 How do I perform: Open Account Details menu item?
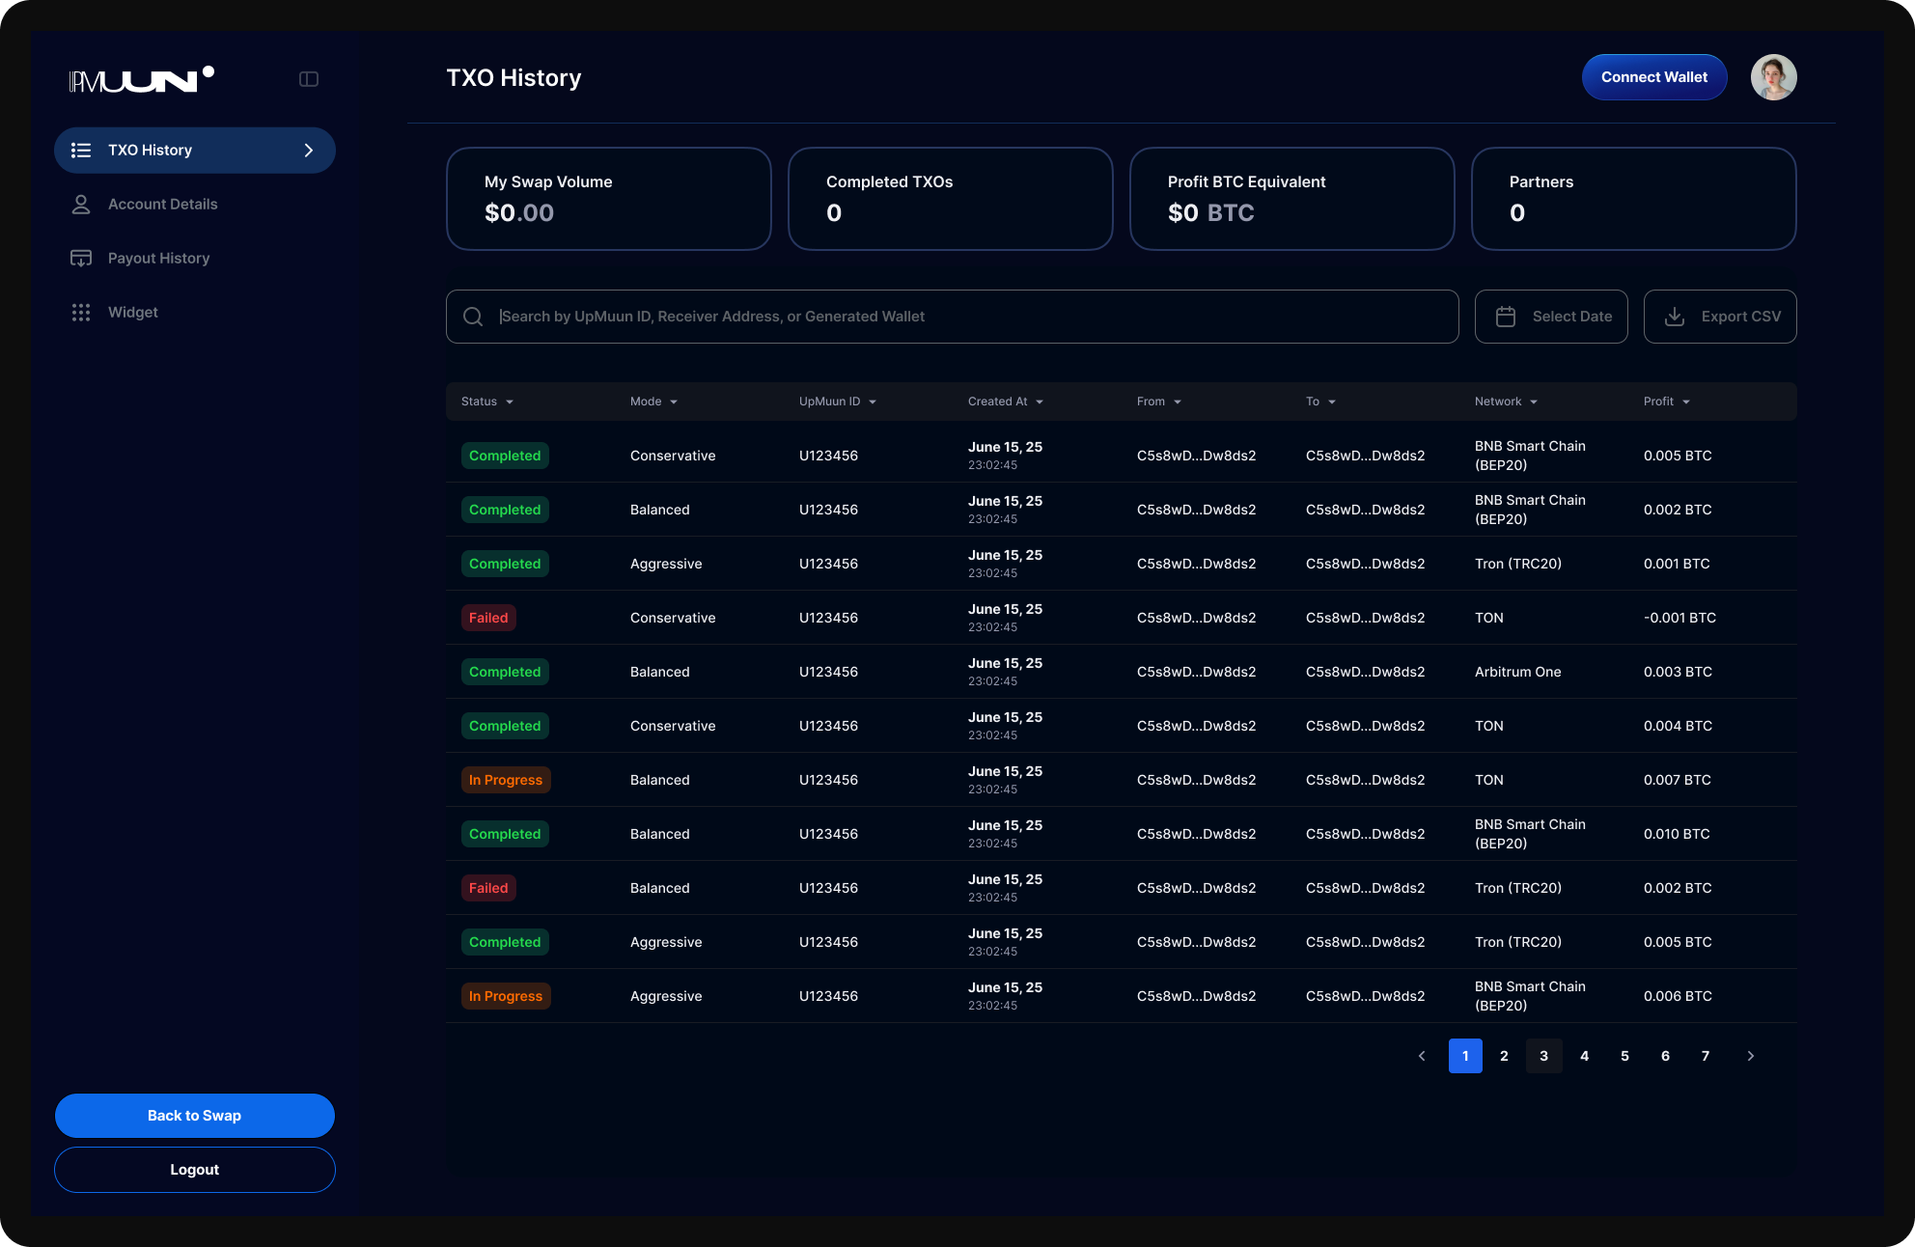pyautogui.click(x=162, y=205)
